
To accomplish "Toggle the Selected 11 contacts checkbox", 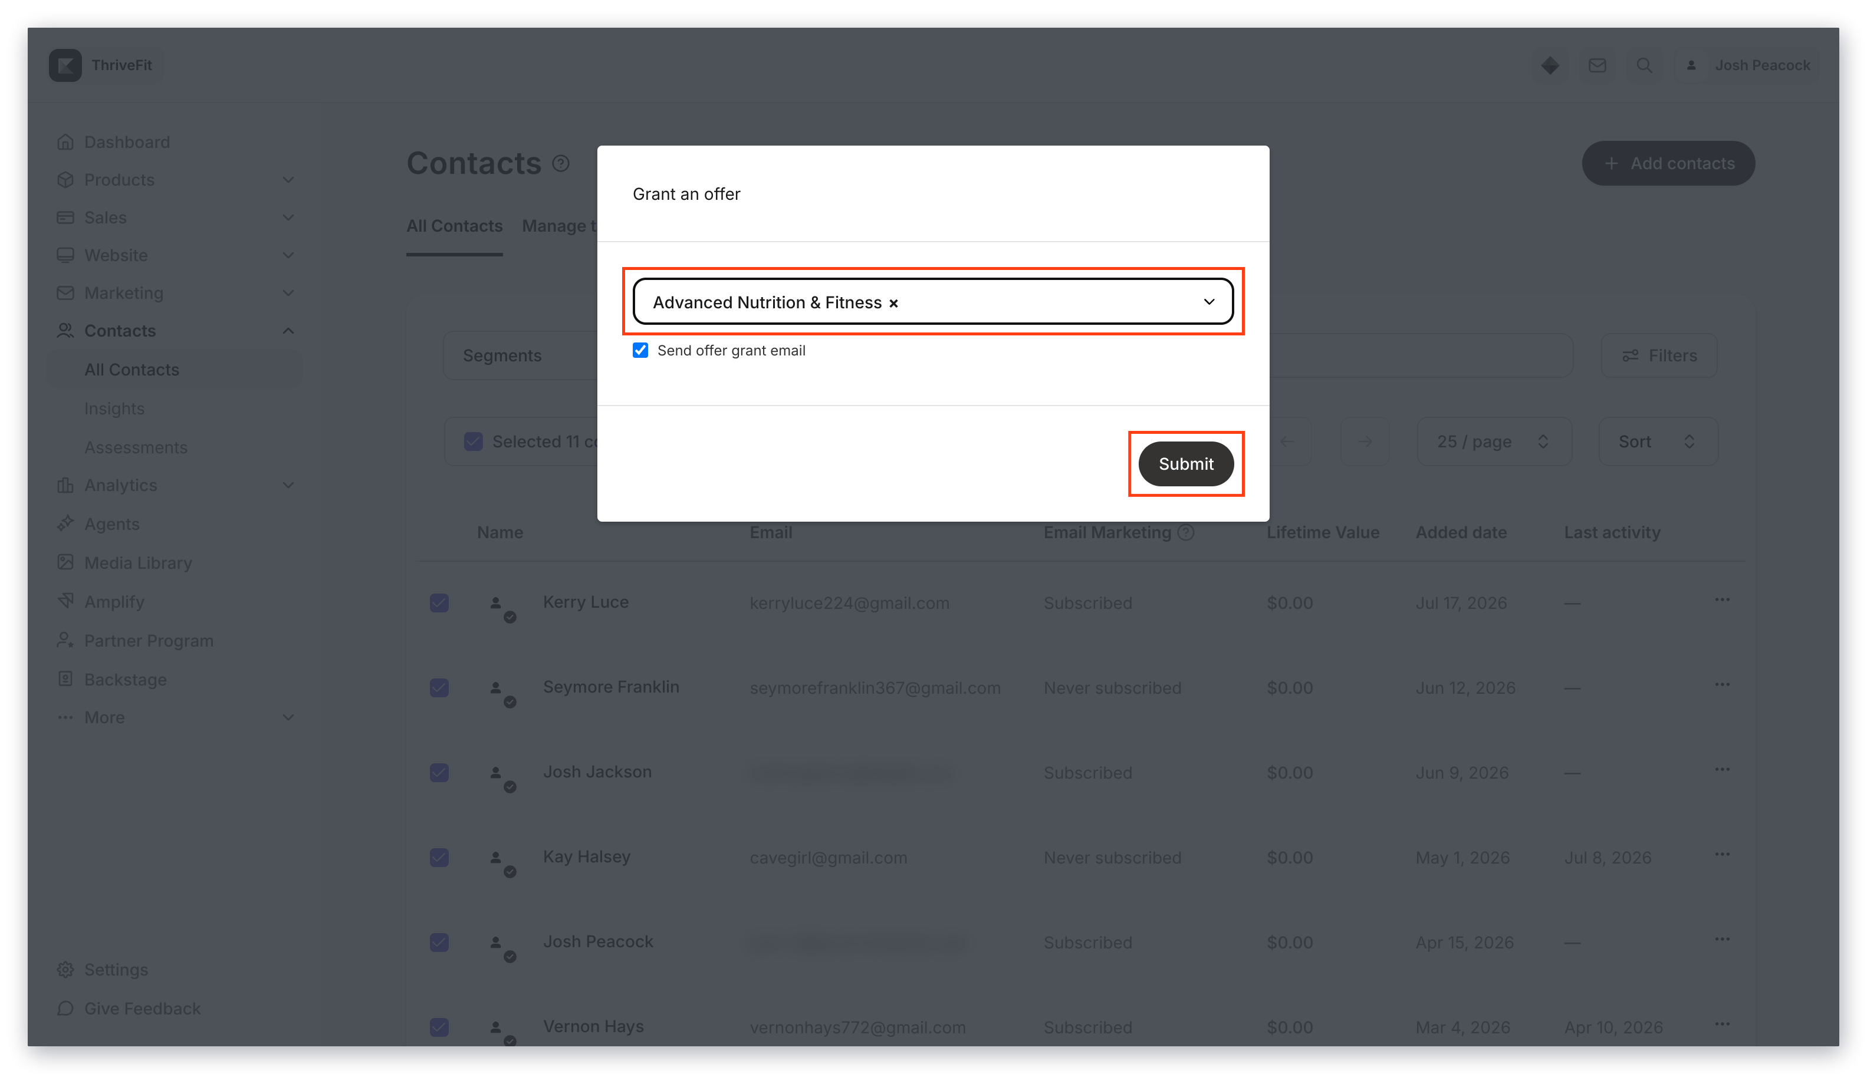I will 473,441.
